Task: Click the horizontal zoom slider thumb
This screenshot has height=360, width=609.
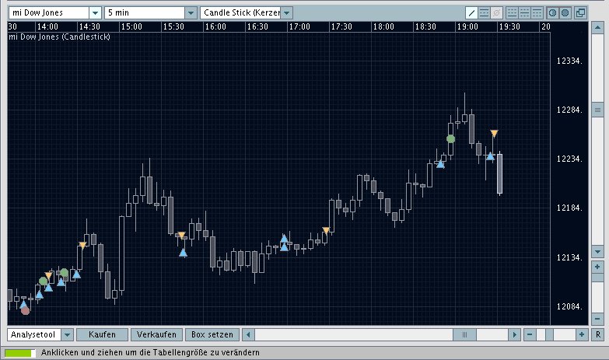Action: tap(549, 334)
